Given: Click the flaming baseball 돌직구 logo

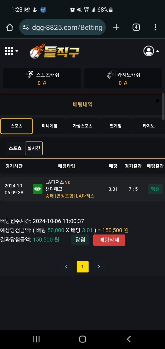Looking at the screenshot, I should [x=55, y=51].
